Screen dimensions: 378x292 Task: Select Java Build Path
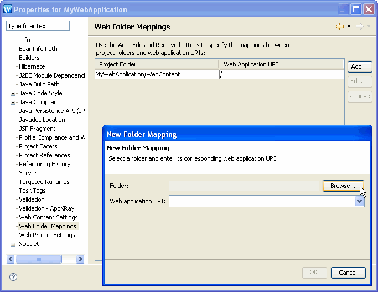click(39, 84)
